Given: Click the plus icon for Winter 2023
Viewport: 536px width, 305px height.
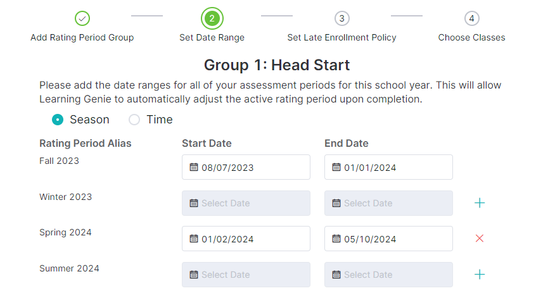Looking at the screenshot, I should [x=480, y=203].
